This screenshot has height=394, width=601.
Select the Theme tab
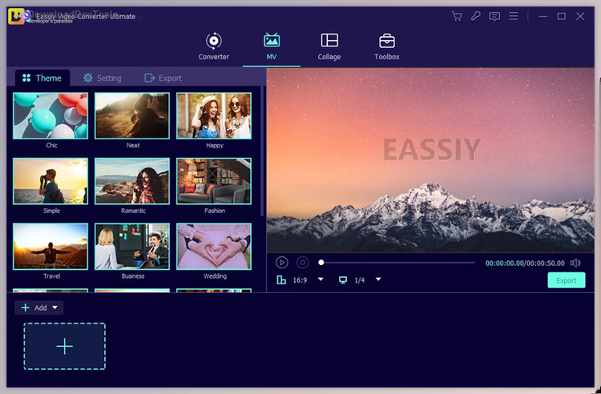coord(42,78)
